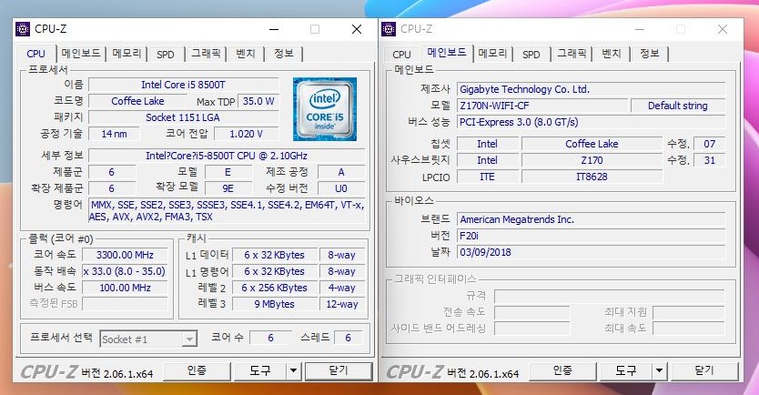
Task: Click code name value Coffee Lake in CPU tab
Action: (138, 101)
